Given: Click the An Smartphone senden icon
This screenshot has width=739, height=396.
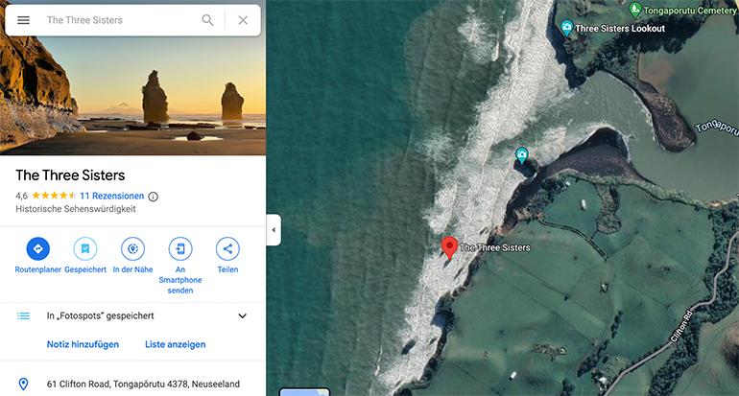Looking at the screenshot, I should tap(180, 248).
